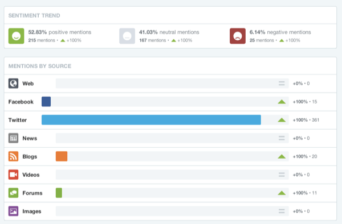
Task: Select the Forums chat bubble icon
Action: pos(13,193)
